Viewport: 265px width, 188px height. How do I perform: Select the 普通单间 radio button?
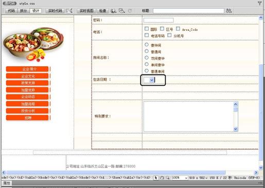[147, 70]
